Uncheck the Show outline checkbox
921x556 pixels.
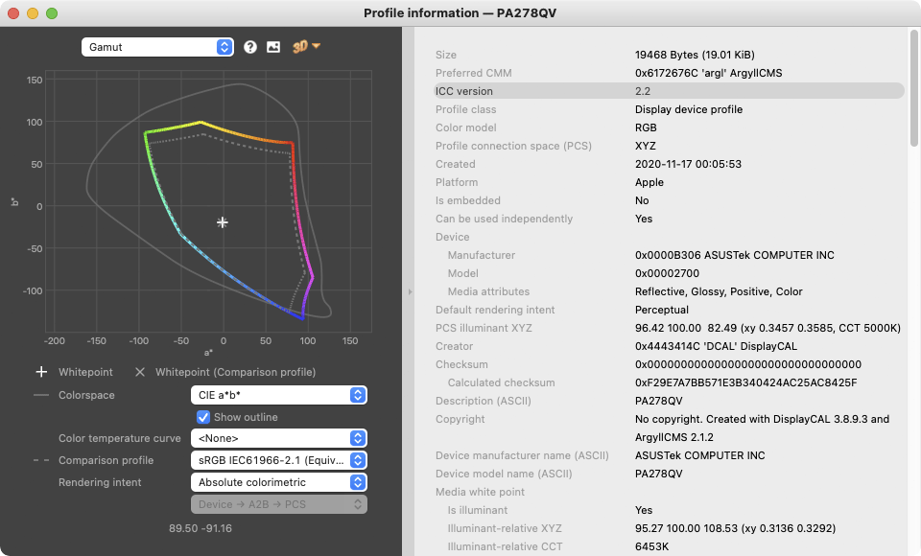coord(203,417)
